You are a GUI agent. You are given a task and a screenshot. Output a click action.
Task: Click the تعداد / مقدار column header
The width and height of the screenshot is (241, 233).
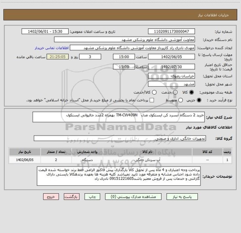click(x=56, y=152)
